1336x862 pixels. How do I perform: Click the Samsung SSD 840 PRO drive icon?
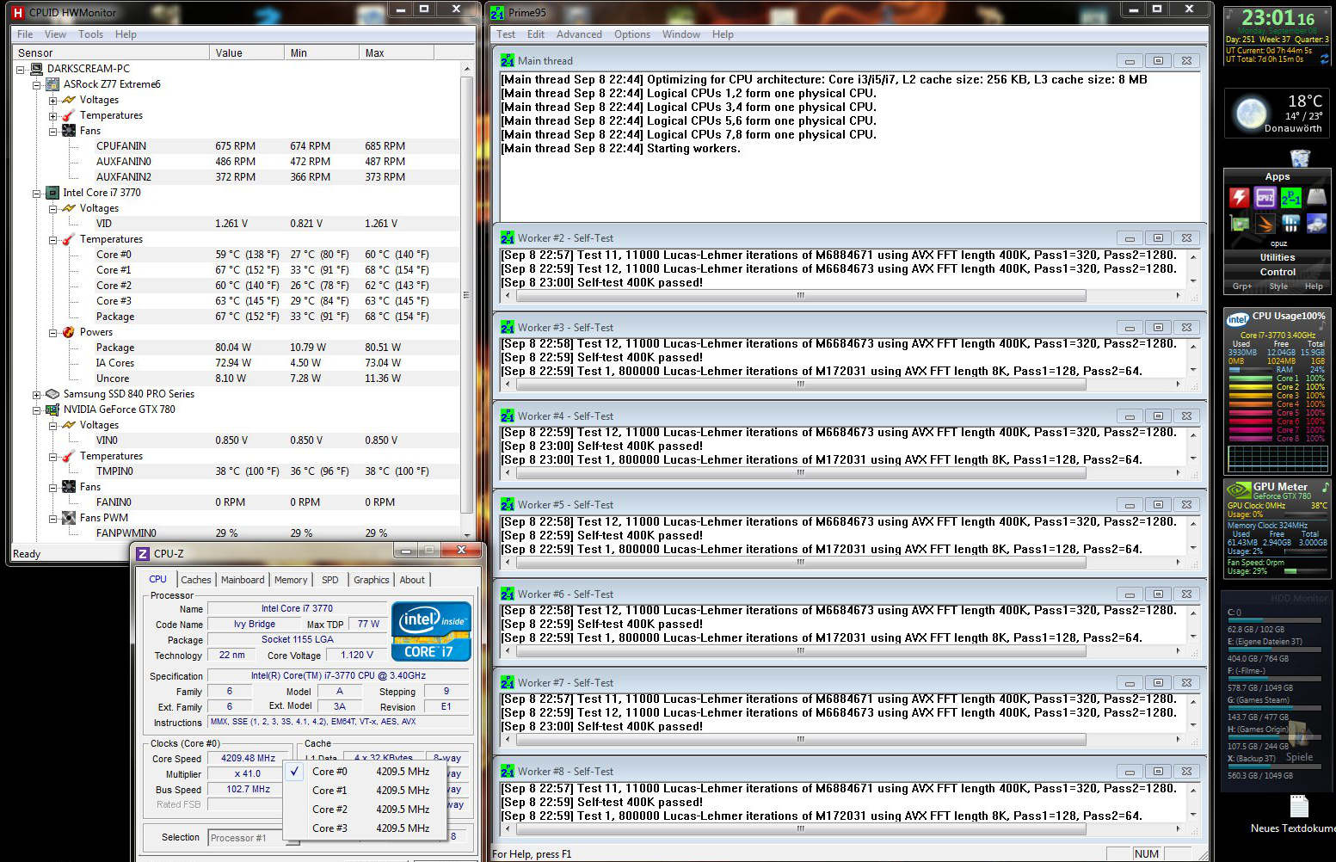point(52,394)
